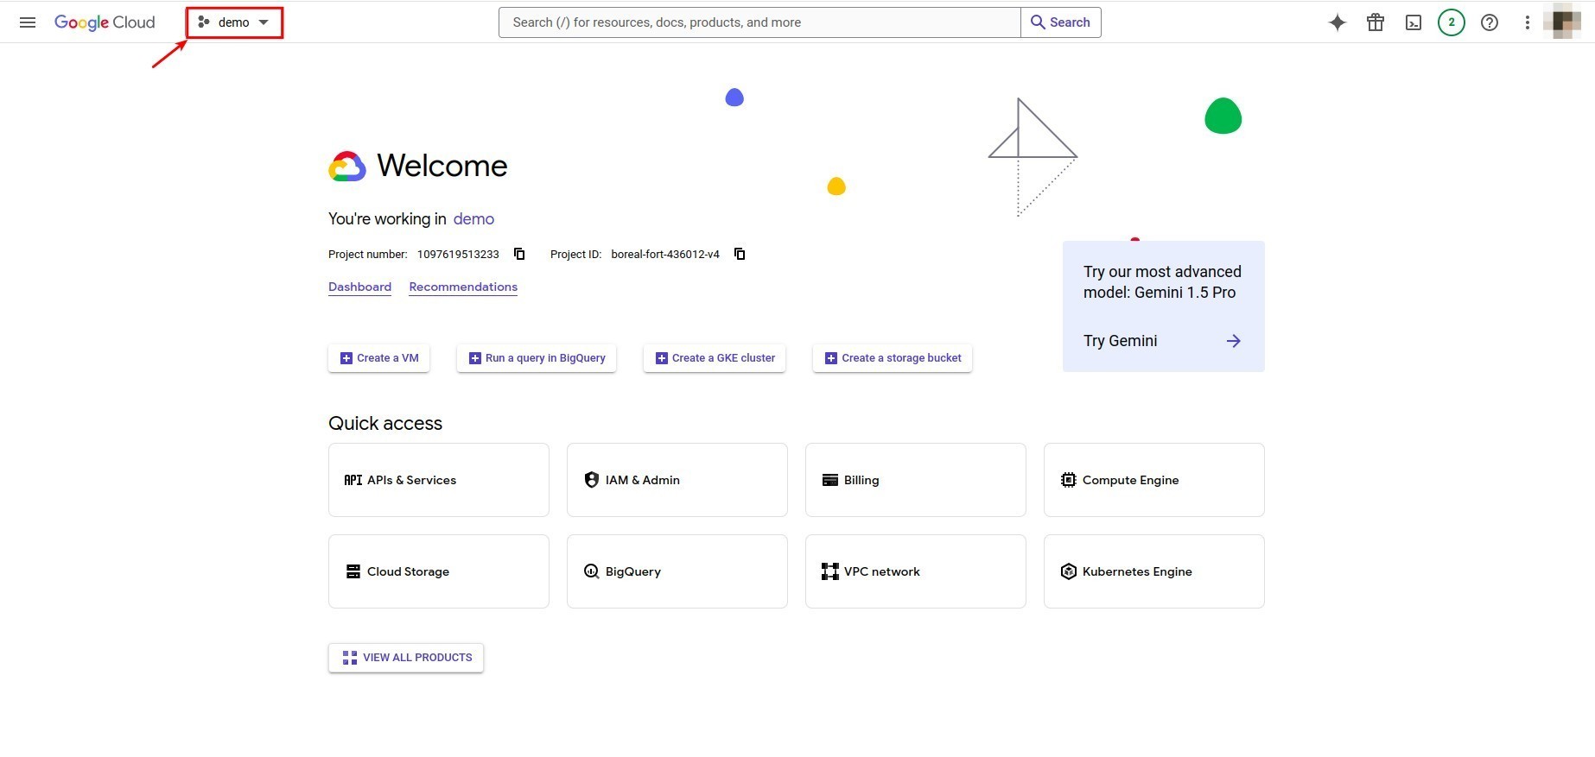Click the user account avatar
1595x757 pixels.
coord(1561,22)
